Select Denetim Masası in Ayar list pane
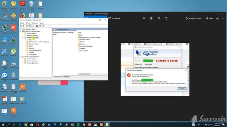The width and height of the screenshot is (227, 127). [84, 40]
